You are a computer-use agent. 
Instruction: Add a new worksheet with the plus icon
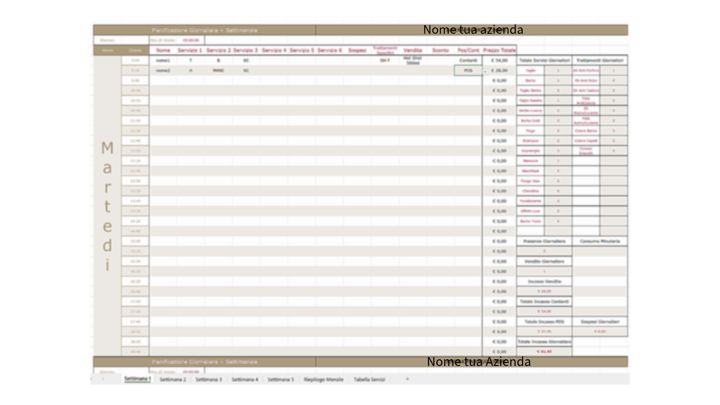click(407, 379)
